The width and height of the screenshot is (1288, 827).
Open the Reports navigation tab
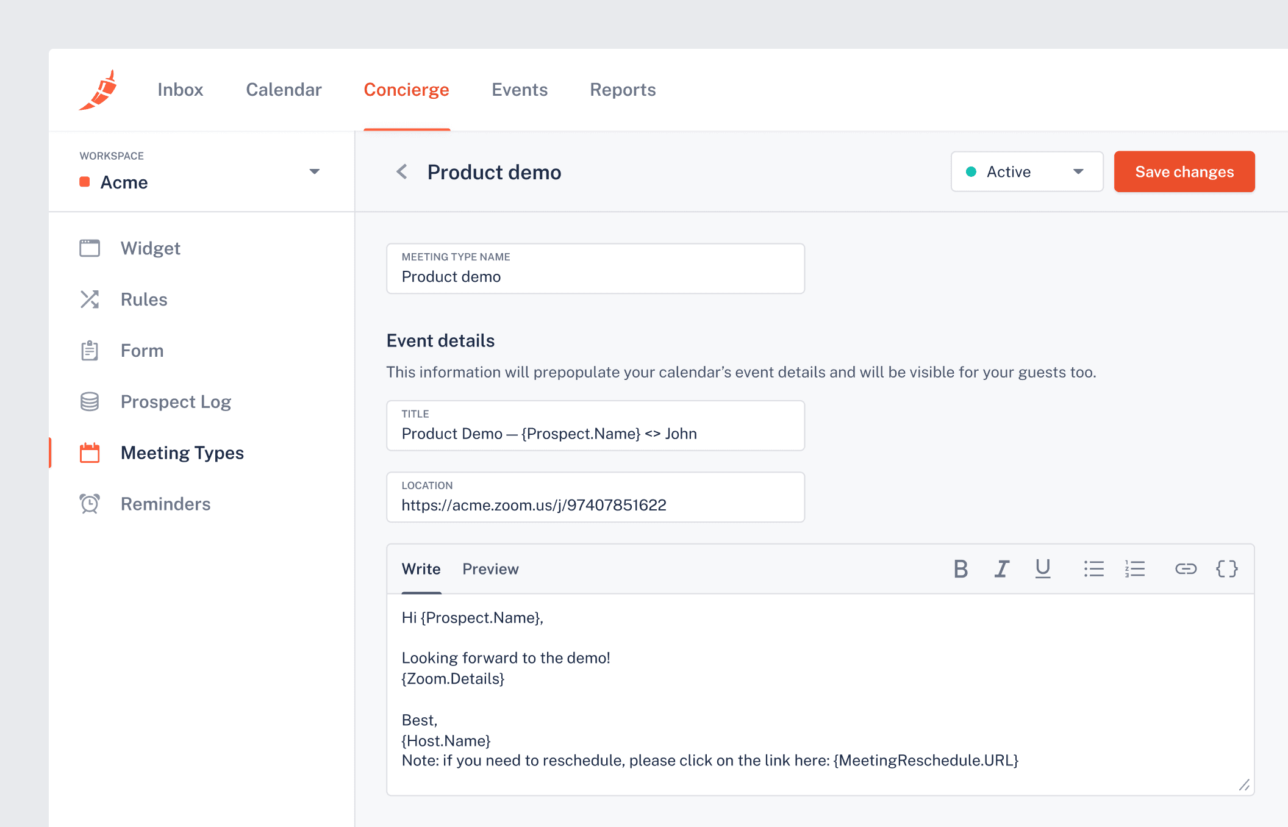coord(623,90)
